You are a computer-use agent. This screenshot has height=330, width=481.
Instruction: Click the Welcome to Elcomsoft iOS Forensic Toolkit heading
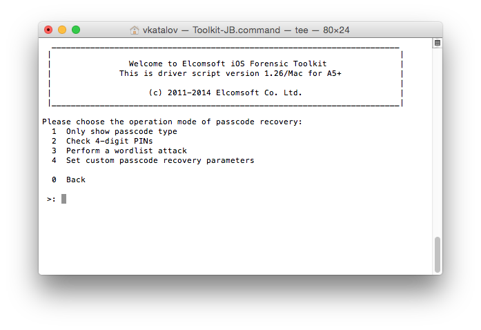(228, 64)
